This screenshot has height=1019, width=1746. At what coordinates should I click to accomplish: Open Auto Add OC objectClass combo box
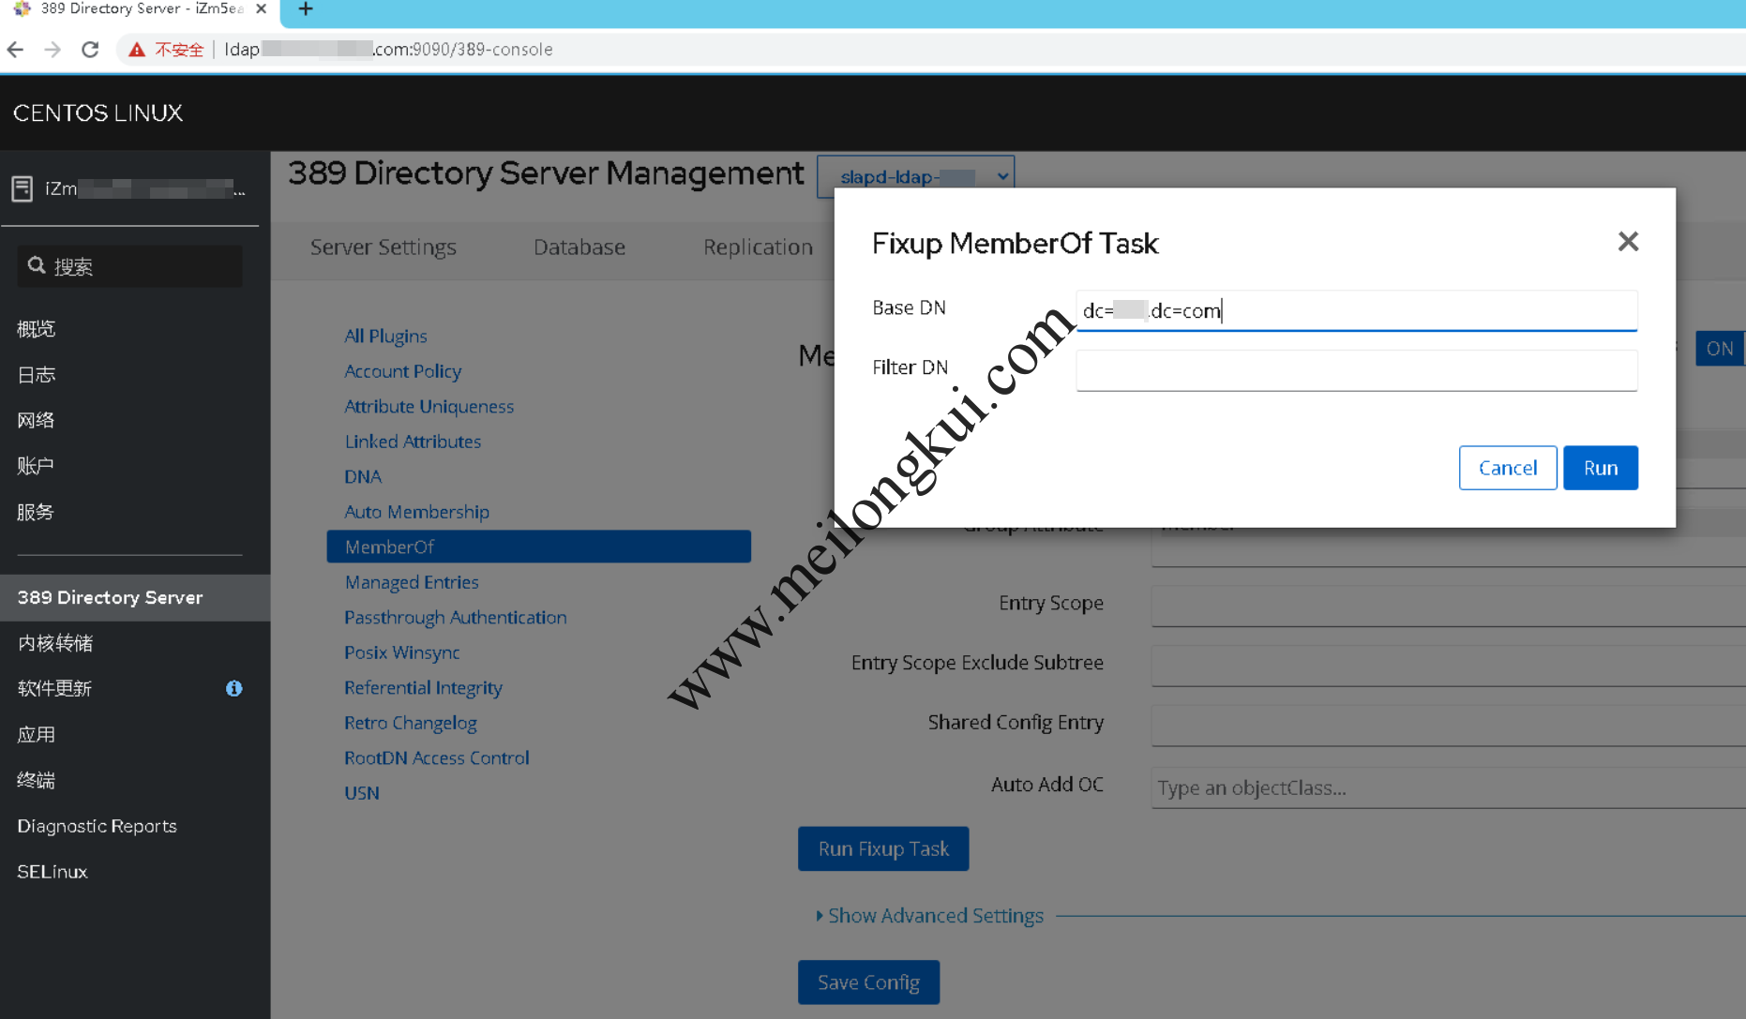pos(1448,787)
